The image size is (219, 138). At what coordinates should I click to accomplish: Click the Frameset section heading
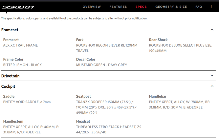pyautogui.click(x=10, y=30)
